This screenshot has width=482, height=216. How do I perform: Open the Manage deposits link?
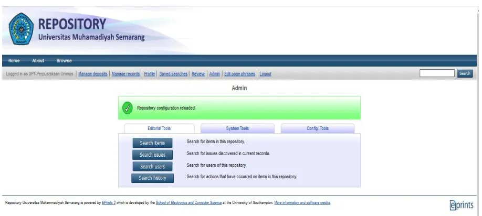point(93,73)
